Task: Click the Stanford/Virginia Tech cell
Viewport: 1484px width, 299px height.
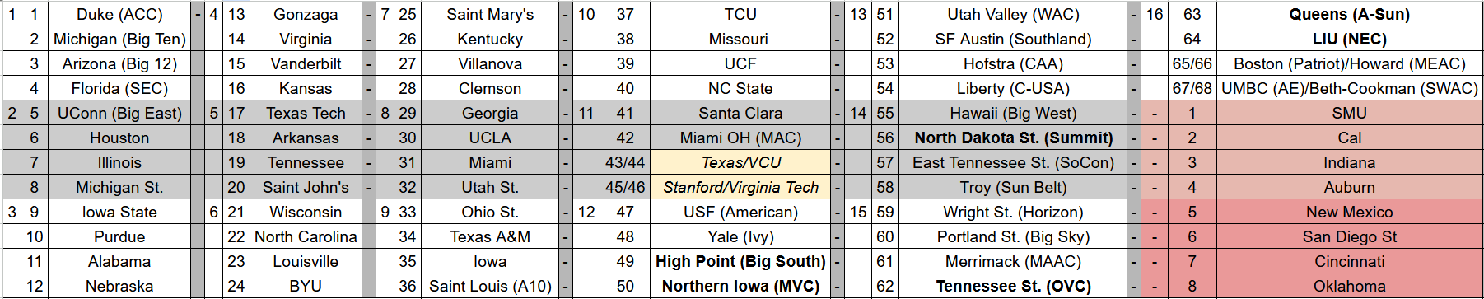Action: (x=740, y=187)
